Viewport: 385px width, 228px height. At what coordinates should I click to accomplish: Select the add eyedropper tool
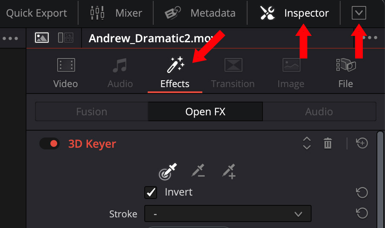(229, 171)
